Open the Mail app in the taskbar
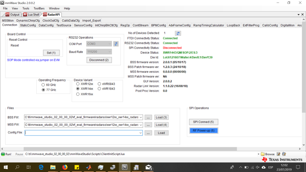 pos(148,167)
